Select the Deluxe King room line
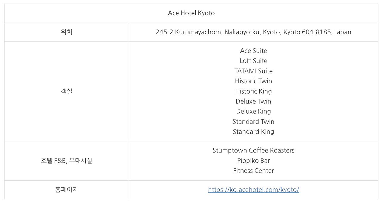 pos(253,111)
